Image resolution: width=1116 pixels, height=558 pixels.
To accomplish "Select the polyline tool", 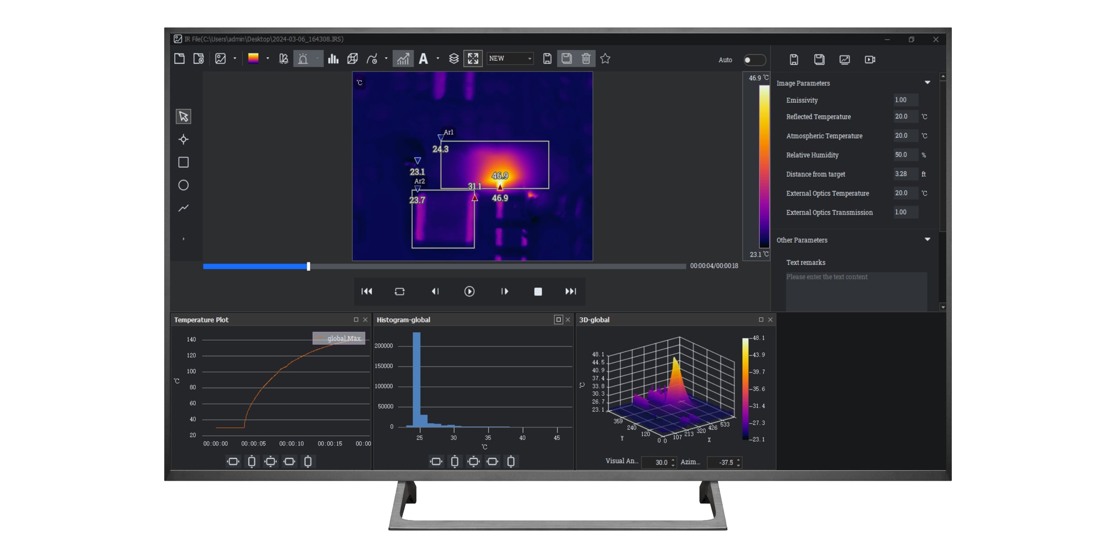I will click(x=183, y=208).
